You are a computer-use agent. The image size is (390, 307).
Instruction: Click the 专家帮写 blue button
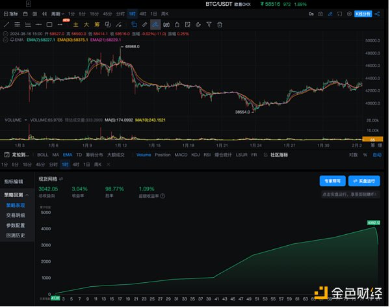coord(332,181)
